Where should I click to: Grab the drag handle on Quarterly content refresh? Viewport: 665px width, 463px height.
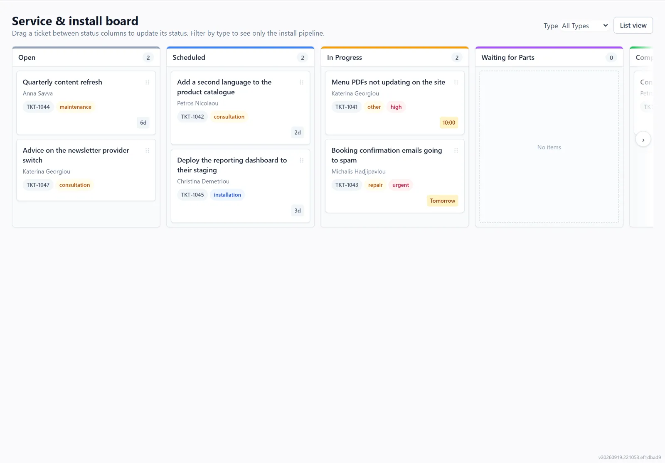tap(147, 82)
